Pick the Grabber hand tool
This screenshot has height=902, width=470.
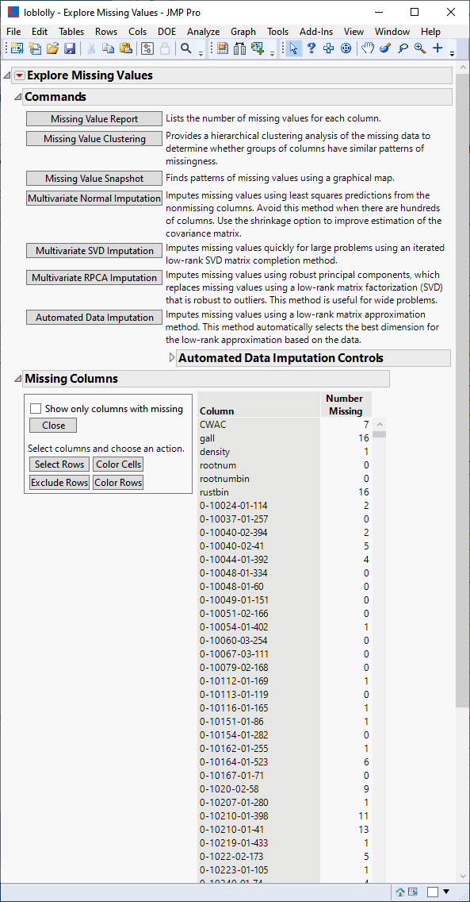coord(366,48)
